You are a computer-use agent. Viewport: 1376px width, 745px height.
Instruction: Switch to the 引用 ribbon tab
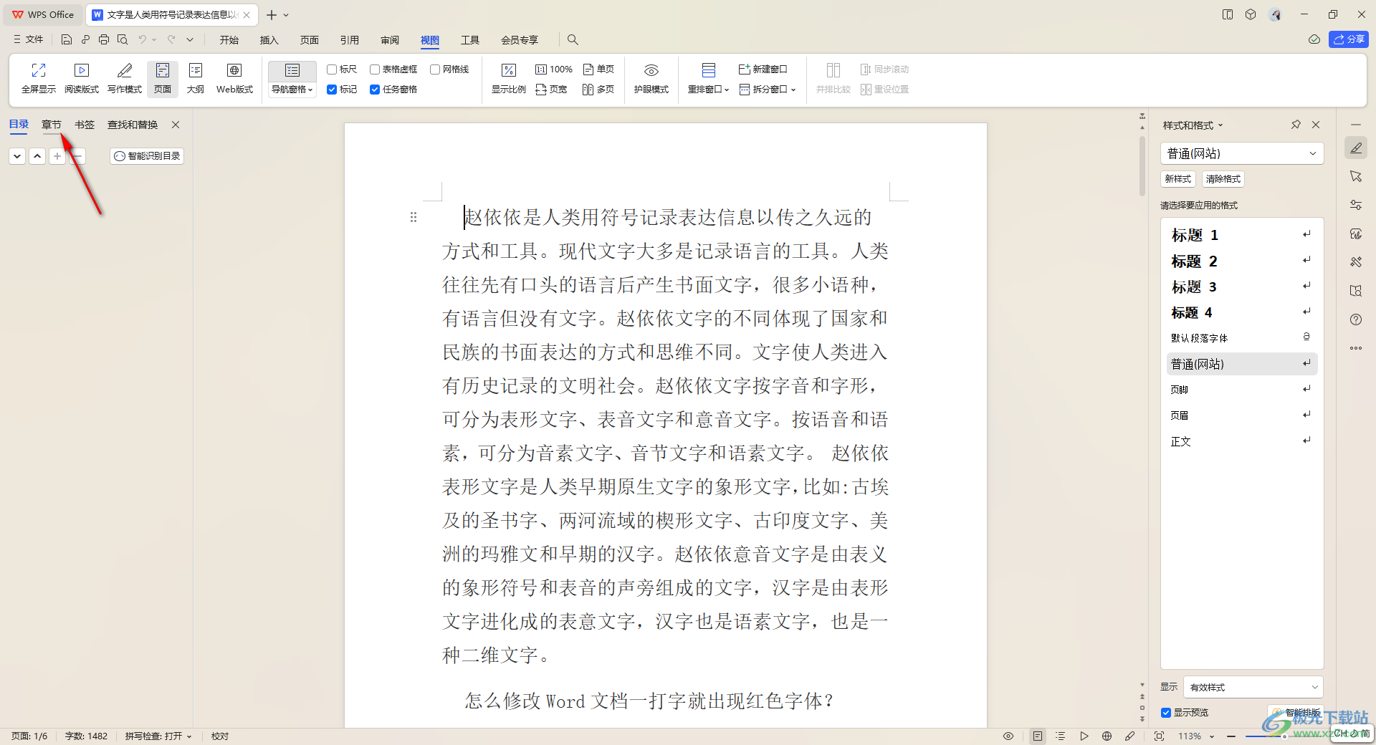point(350,40)
